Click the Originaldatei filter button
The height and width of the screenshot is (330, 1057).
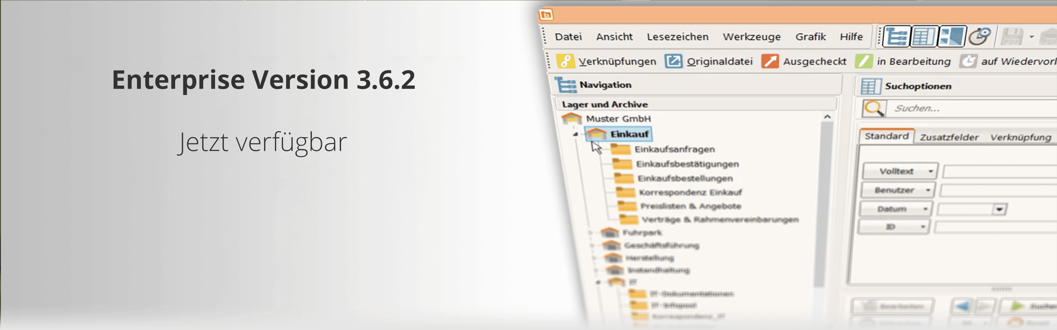point(709,62)
